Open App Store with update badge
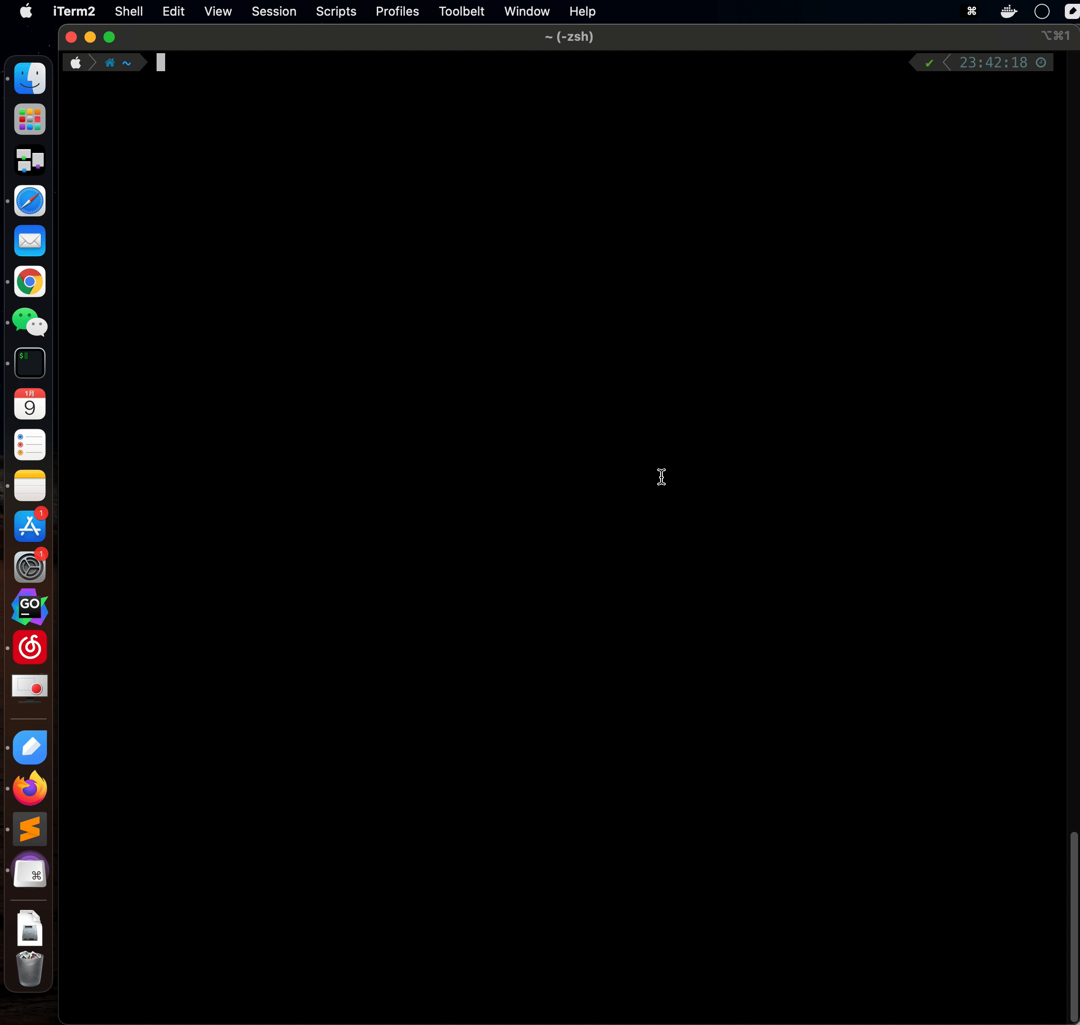 pos(29,526)
